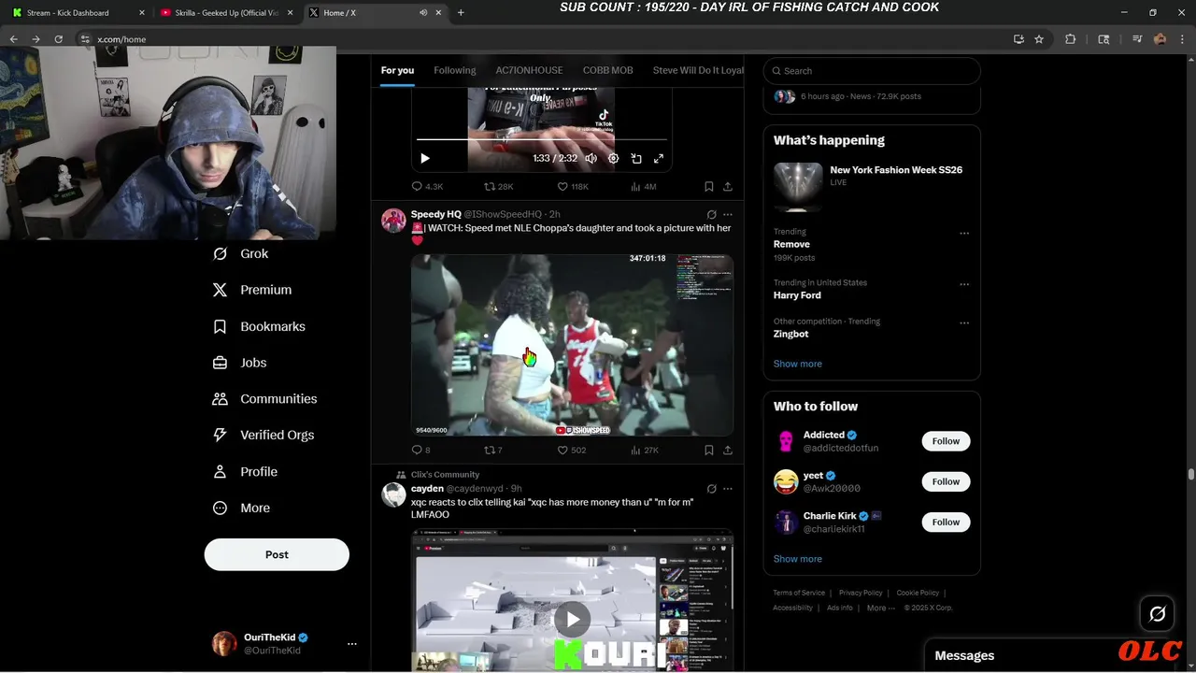Click the X search field

pos(872,71)
